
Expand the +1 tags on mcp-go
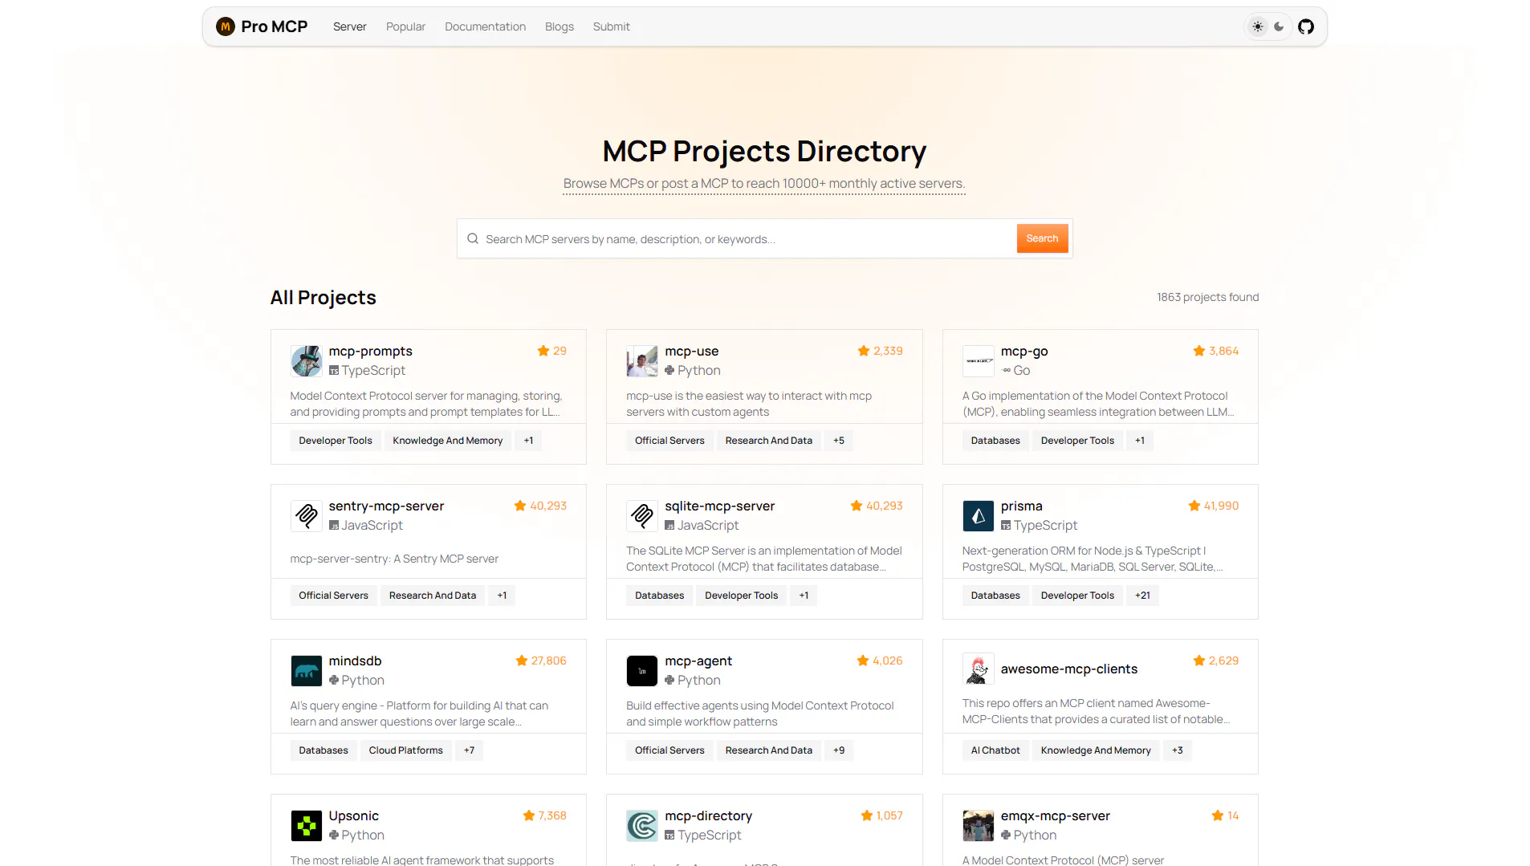pyautogui.click(x=1140, y=441)
